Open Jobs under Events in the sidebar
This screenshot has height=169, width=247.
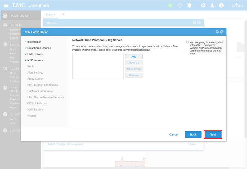pos(13,123)
